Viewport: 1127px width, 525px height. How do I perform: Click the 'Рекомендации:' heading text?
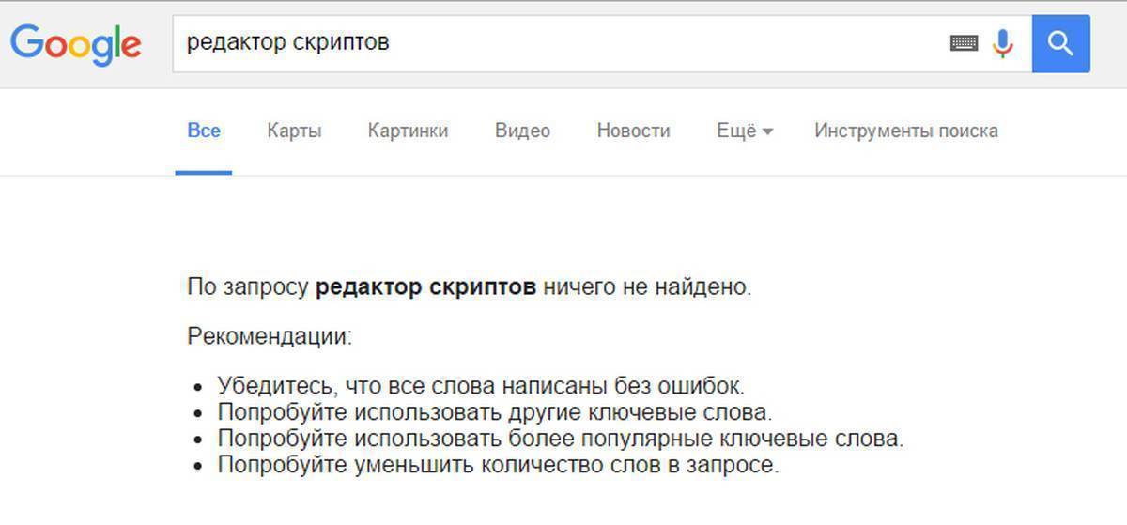point(270,336)
